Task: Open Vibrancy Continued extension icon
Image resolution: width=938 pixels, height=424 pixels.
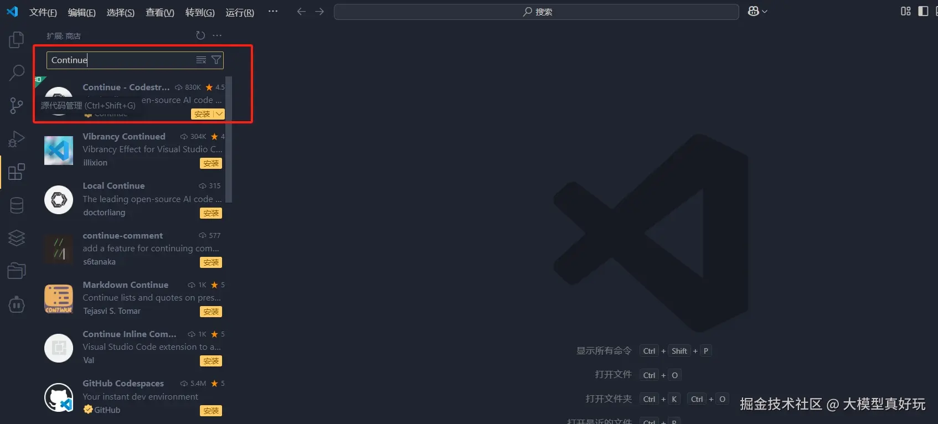Action: click(x=59, y=151)
